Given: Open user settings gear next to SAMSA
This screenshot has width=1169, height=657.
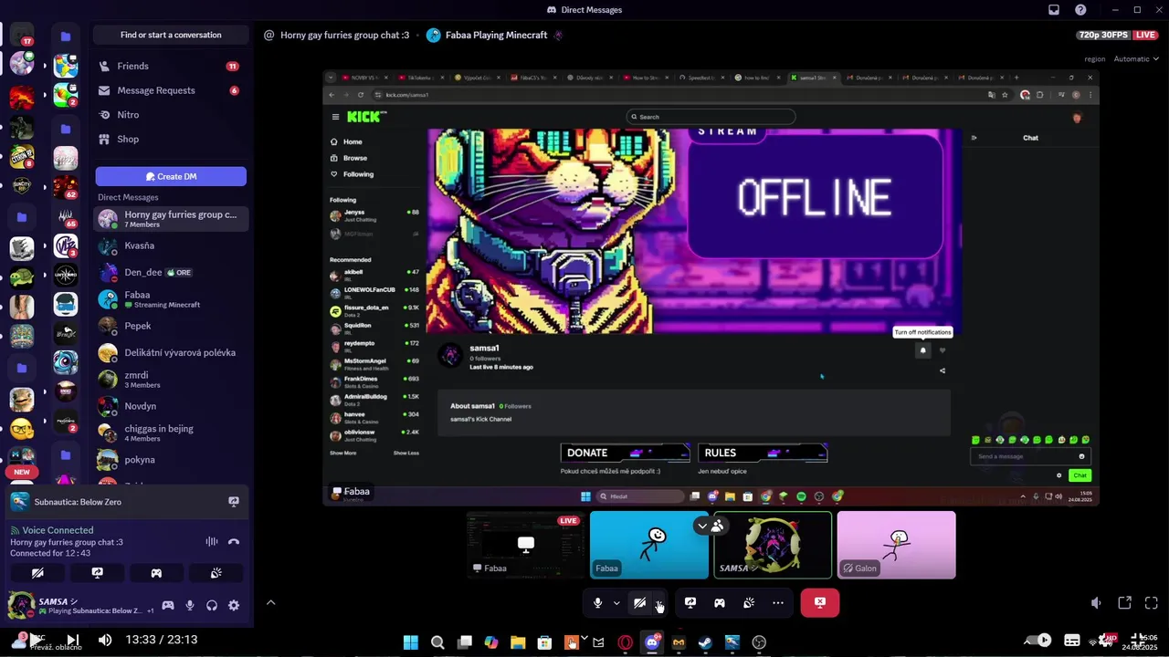Looking at the screenshot, I should 234,605.
